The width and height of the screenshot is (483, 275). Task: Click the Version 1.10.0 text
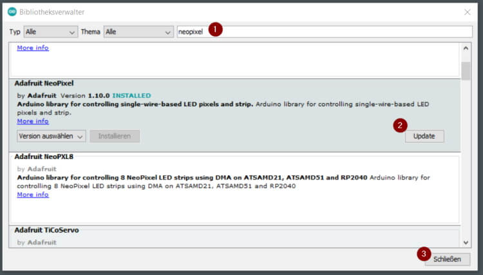click(85, 95)
